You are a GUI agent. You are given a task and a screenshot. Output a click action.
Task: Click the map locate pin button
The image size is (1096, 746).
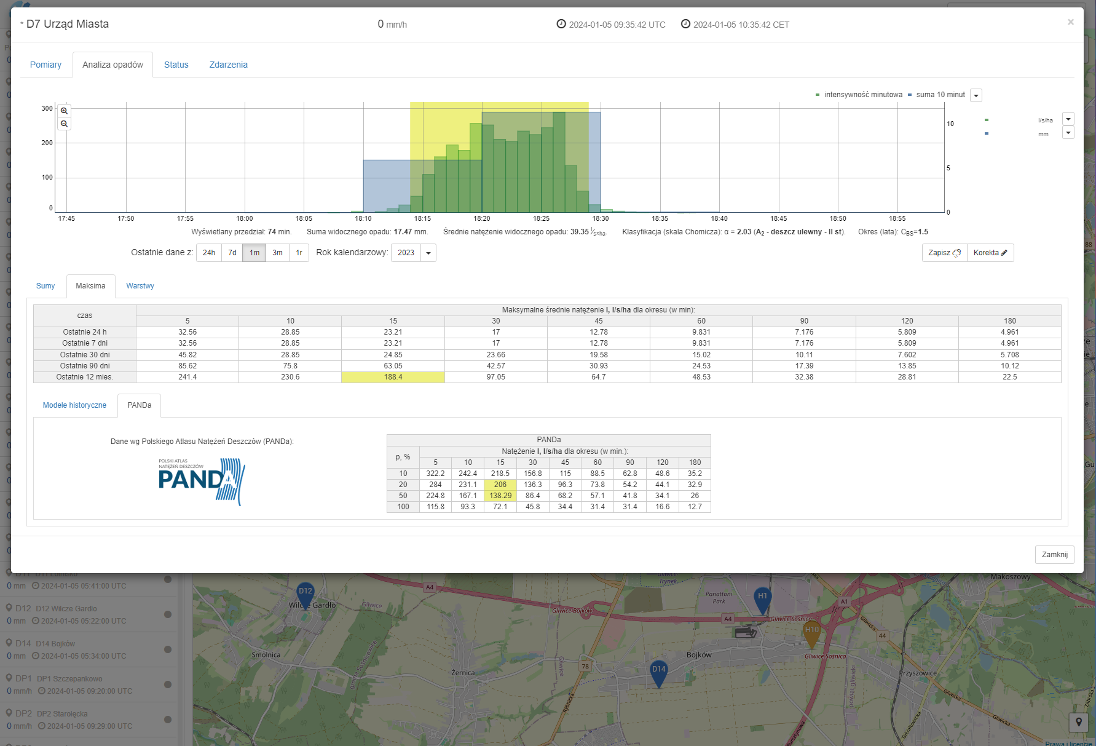pyautogui.click(x=1078, y=722)
